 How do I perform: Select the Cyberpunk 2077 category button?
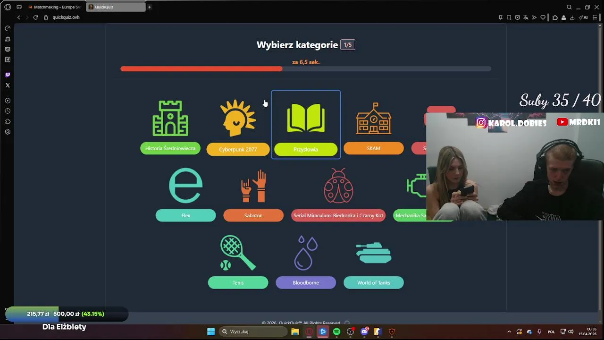pyautogui.click(x=238, y=149)
